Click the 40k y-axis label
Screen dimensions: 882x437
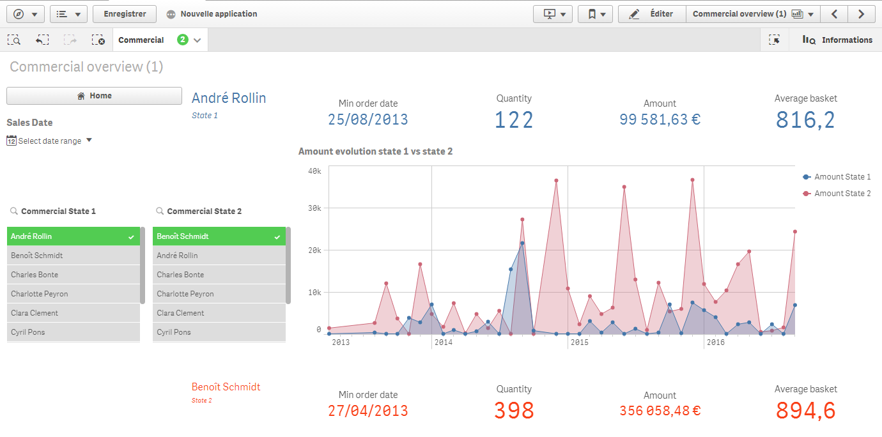(x=314, y=171)
